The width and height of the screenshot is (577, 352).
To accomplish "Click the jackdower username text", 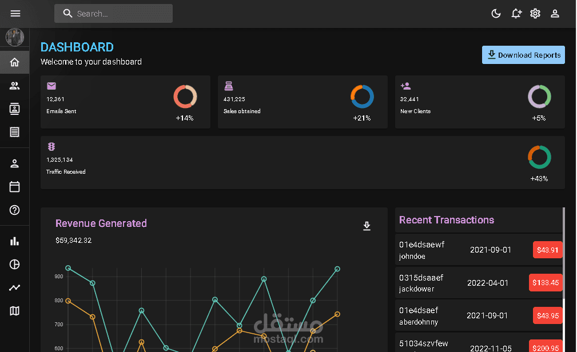I will [416, 289].
